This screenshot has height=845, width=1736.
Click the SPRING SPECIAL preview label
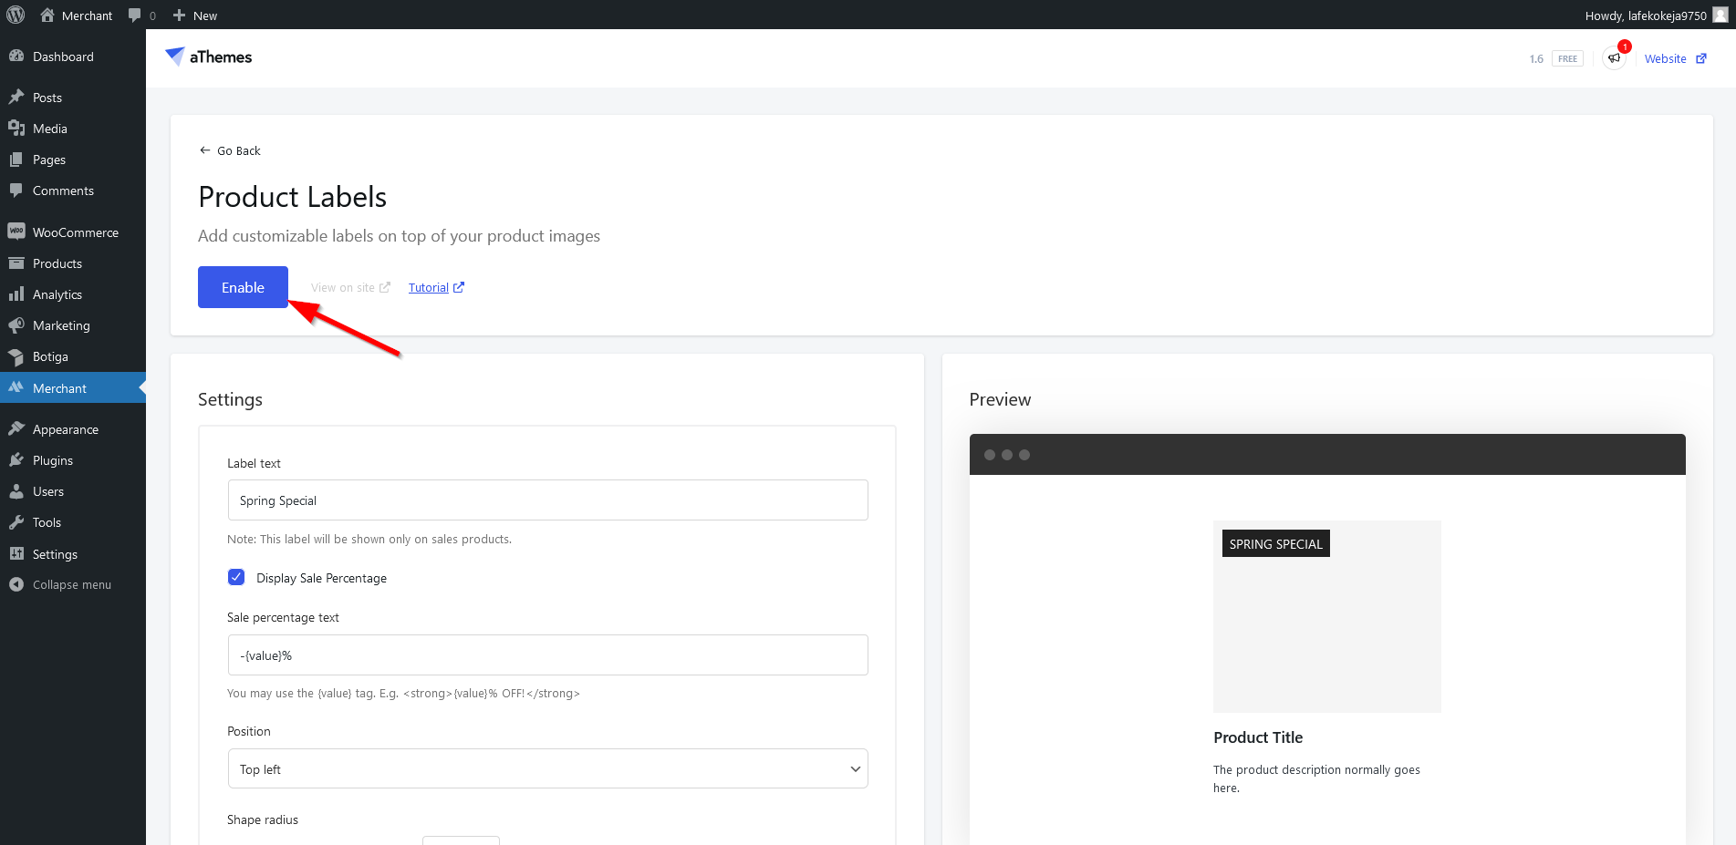pos(1275,543)
